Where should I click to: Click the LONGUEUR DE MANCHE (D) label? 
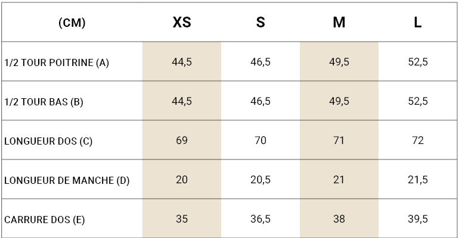pyautogui.click(x=67, y=180)
